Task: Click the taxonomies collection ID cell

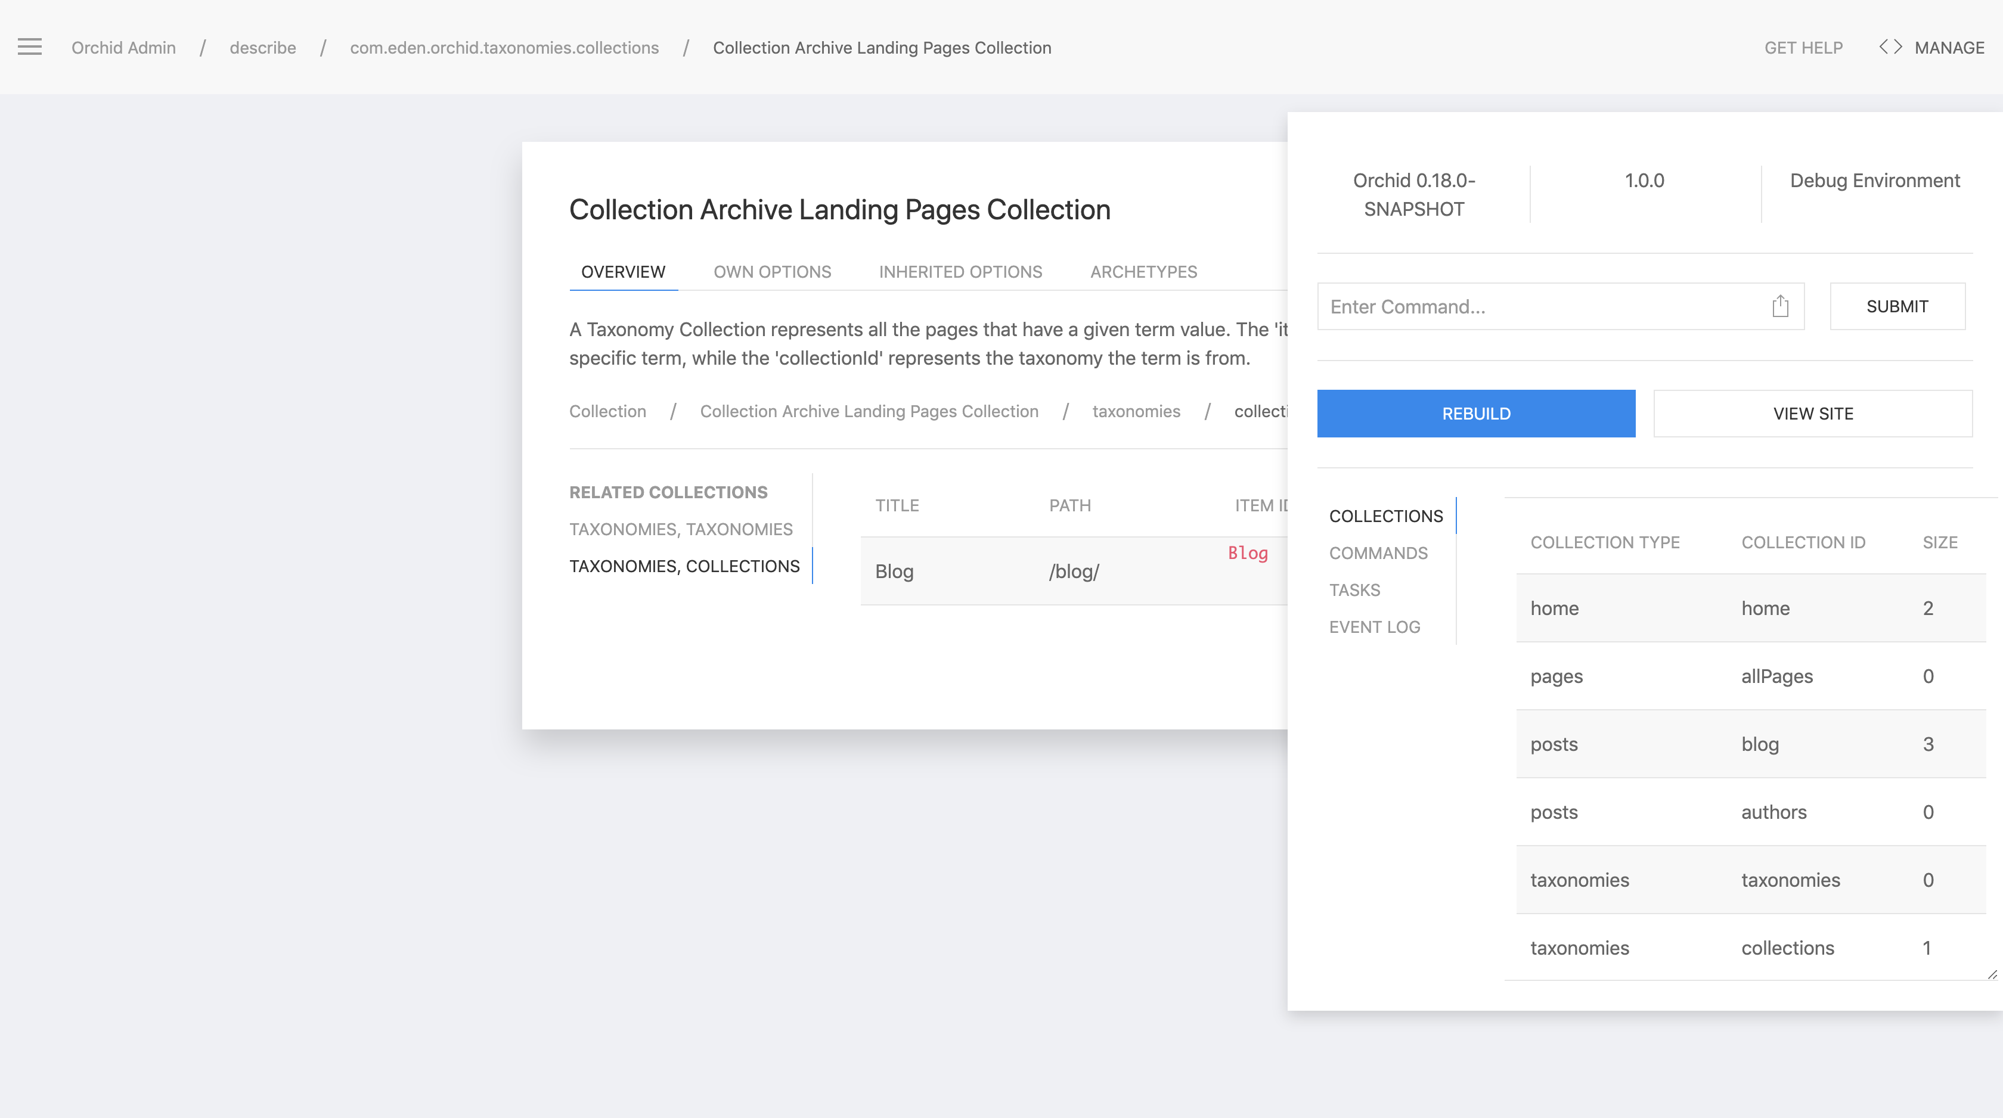Action: [x=1790, y=880]
